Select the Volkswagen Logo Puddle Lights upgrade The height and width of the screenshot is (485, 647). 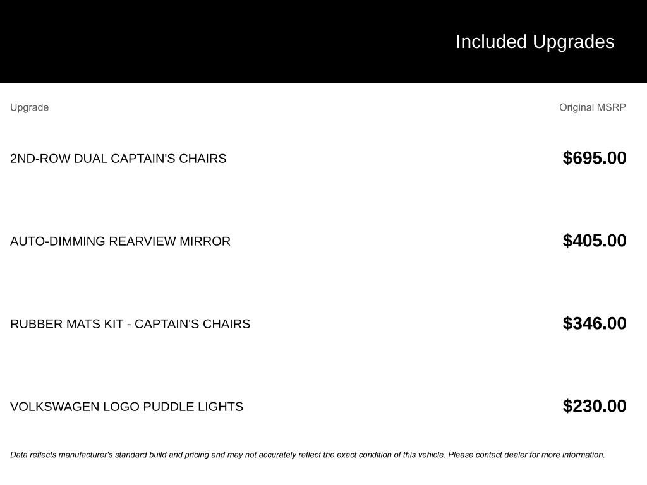click(126, 407)
